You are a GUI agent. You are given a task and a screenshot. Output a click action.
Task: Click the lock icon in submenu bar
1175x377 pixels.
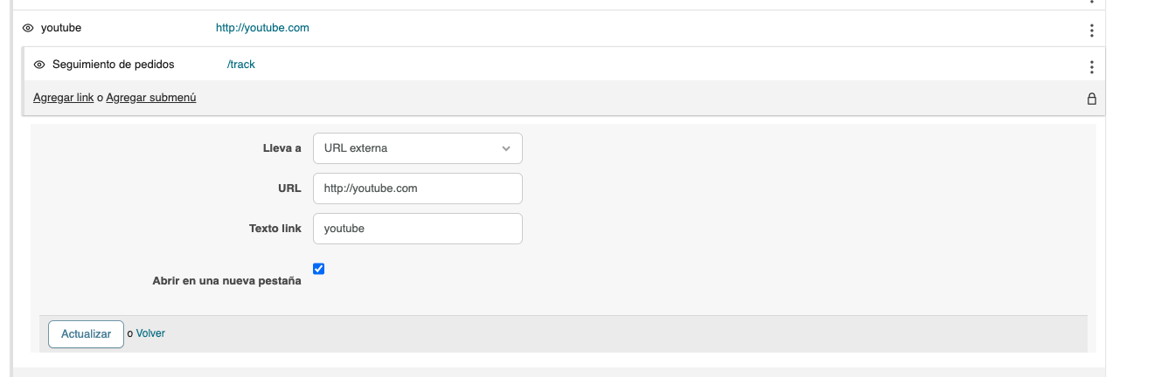point(1091,99)
